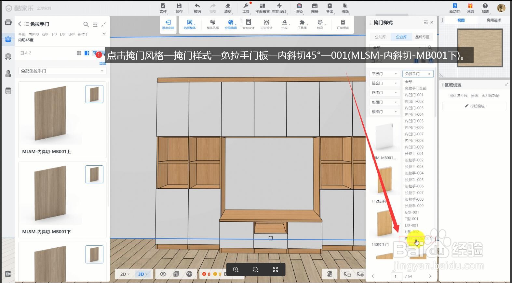
Task: Open the 全部免拉手门 dropdown
Action: click(x=62, y=71)
